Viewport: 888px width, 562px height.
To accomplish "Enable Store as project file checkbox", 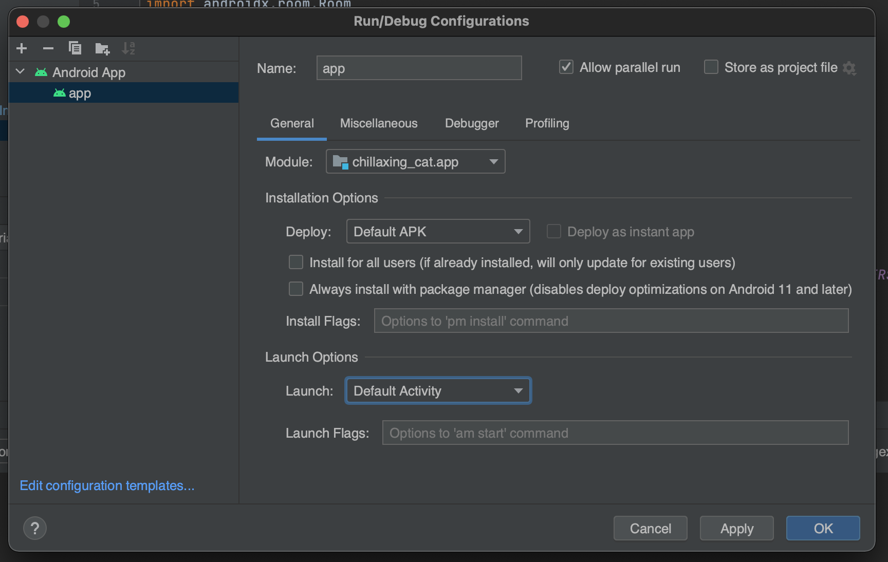I will [x=711, y=67].
